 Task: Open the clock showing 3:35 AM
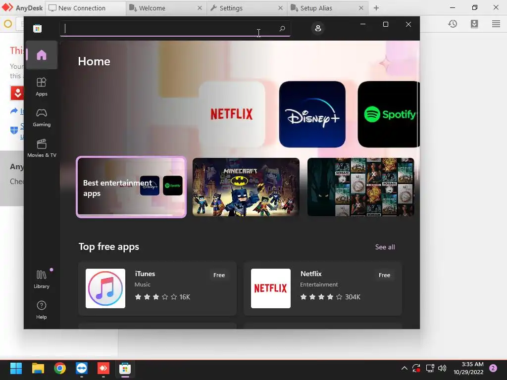[468, 368]
